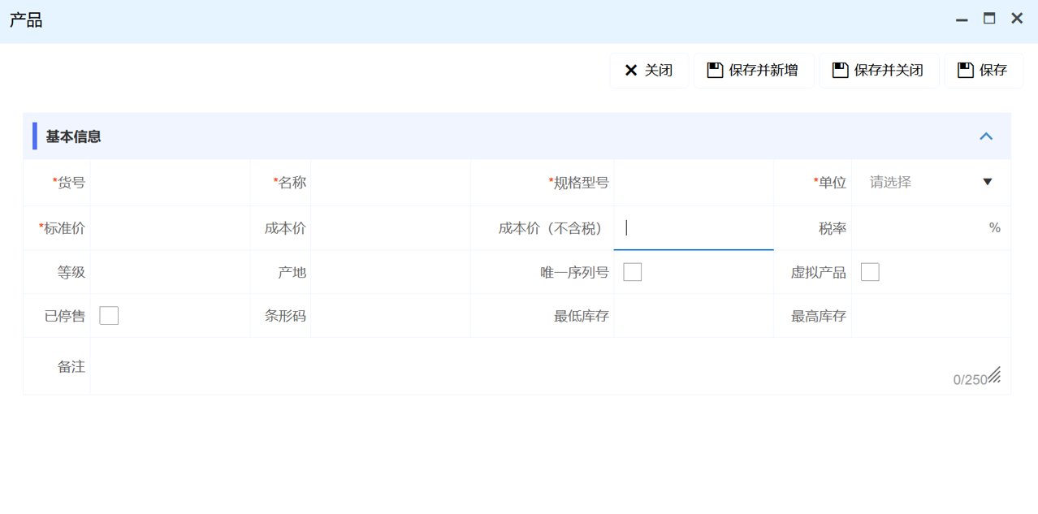Focus the 货号 input field

point(169,183)
